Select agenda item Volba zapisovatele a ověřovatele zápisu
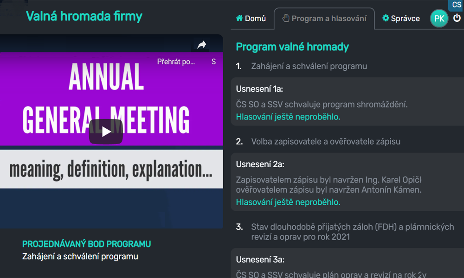 [x=326, y=141]
